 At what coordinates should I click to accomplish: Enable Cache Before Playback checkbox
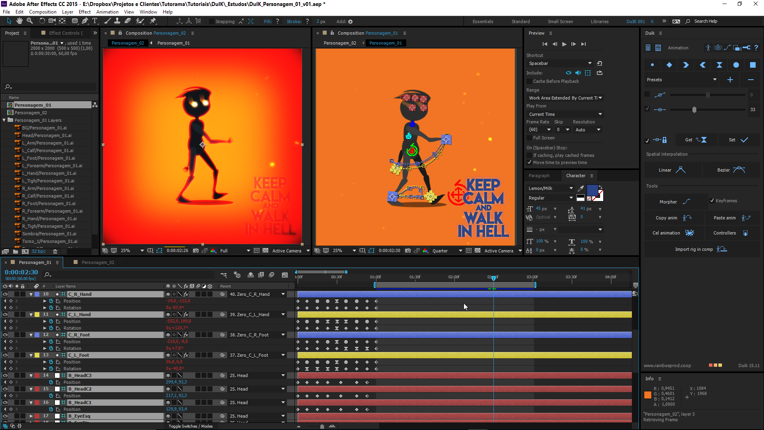tap(529, 81)
